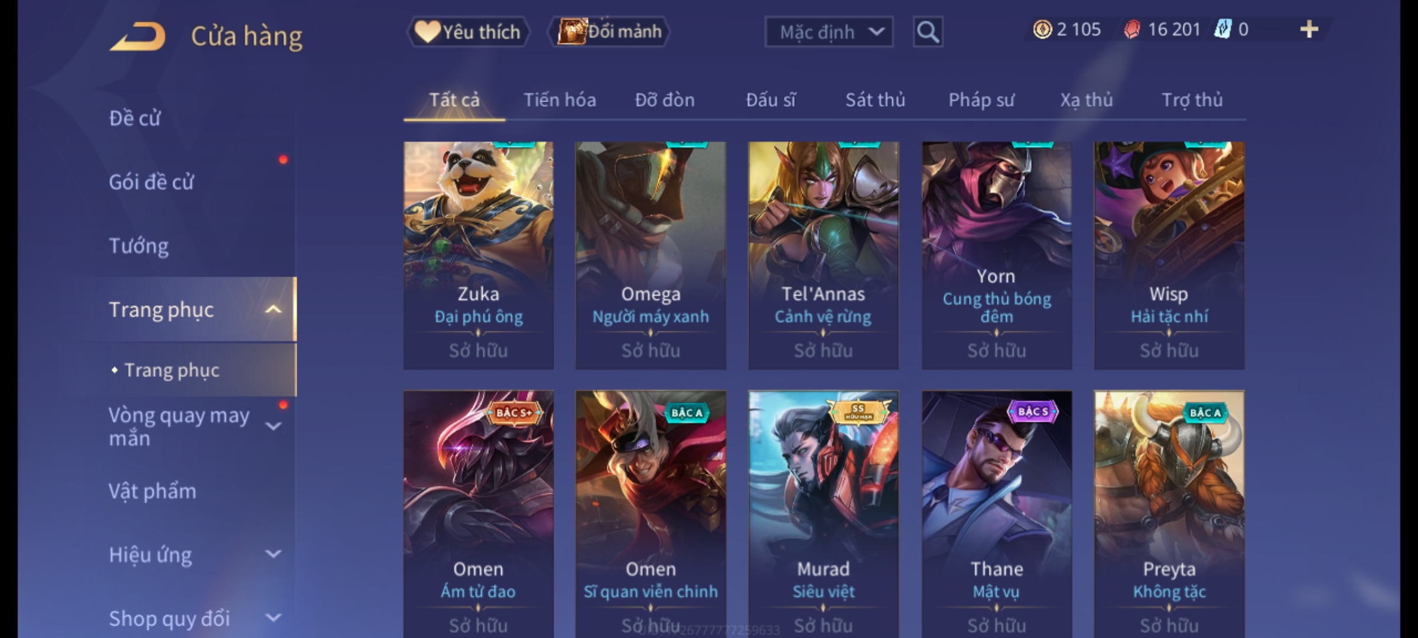The width and height of the screenshot is (1418, 638).
Task: Click the plus icon to add currency
Action: (1309, 30)
